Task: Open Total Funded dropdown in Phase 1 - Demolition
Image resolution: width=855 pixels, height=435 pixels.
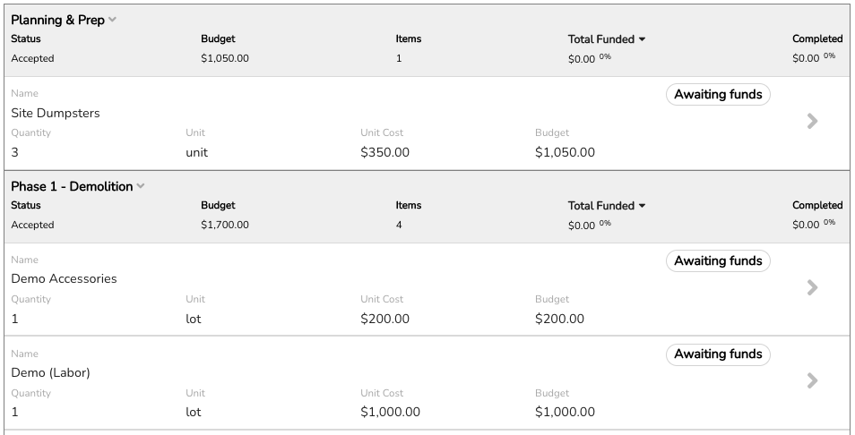Action: [642, 206]
